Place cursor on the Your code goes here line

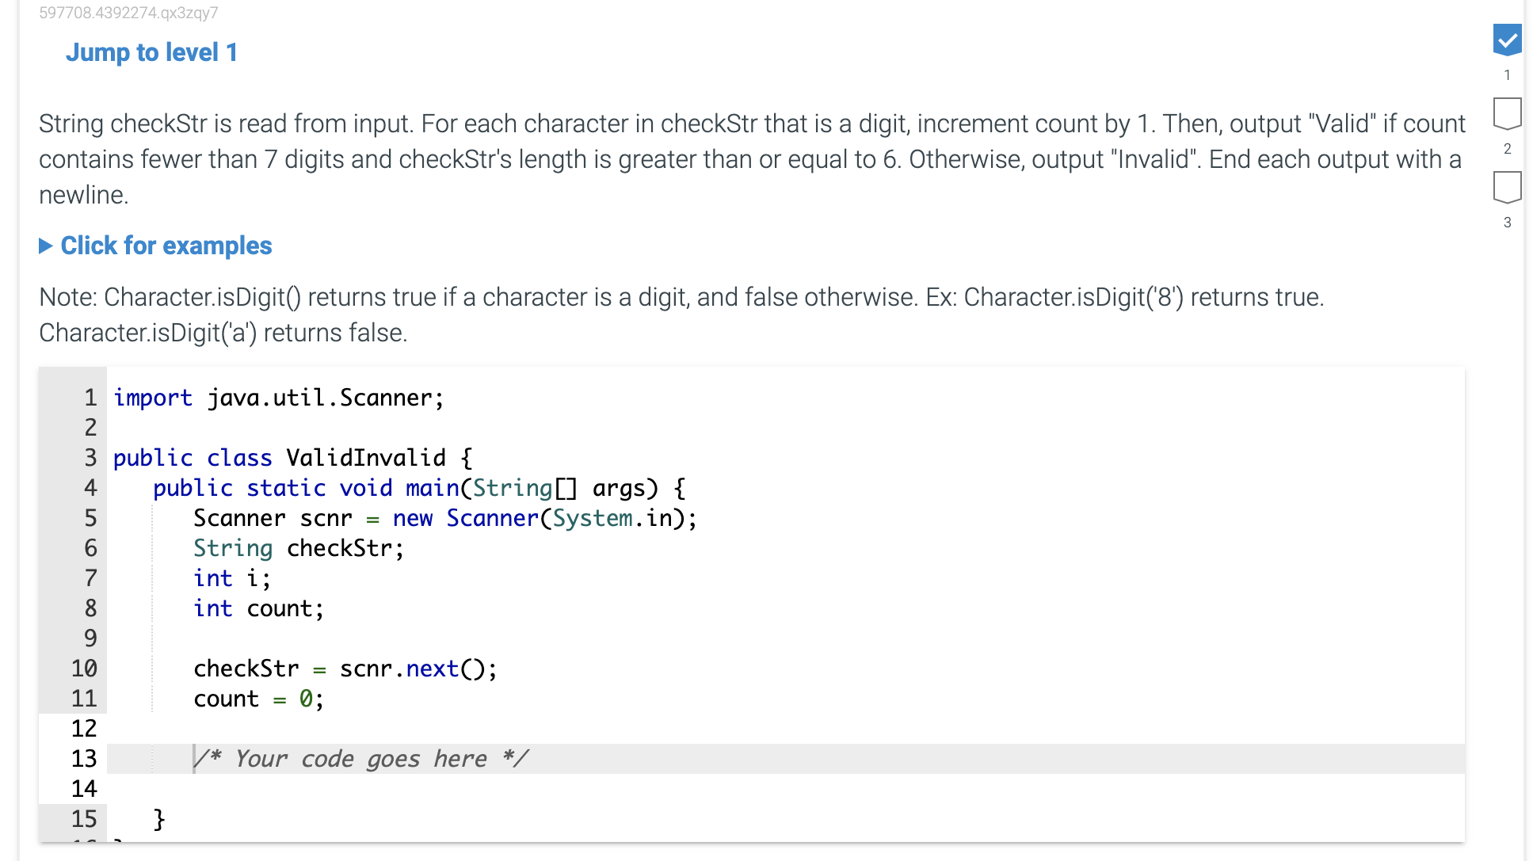click(x=361, y=758)
